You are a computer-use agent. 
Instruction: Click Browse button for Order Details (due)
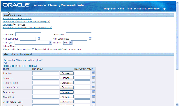coord(67,102)
